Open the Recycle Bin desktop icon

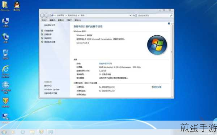[x=5, y=54]
